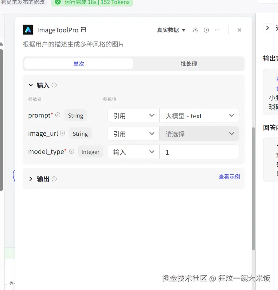Expand the 输出 section
The height and width of the screenshot is (290, 278).
(31, 179)
